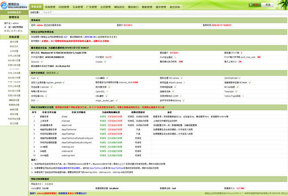Switch the language to 中文

pyautogui.click(x=255, y=5)
